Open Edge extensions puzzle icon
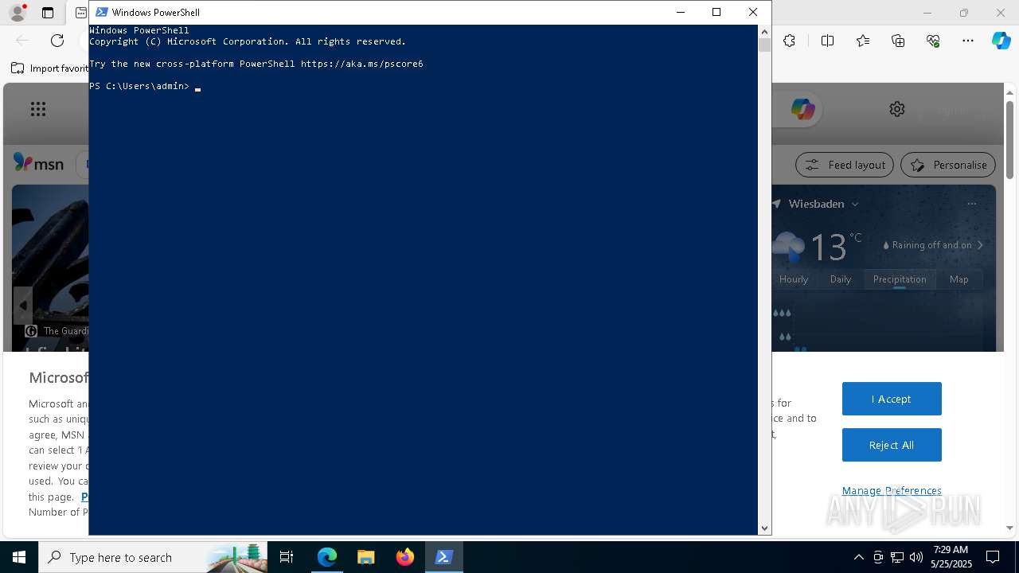The image size is (1019, 573). coord(789,41)
